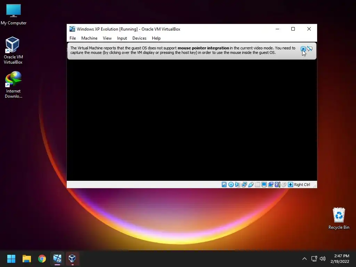356x267 pixels.
Task: Launch Google Chrome from the taskbar
Action: pyautogui.click(x=42, y=259)
